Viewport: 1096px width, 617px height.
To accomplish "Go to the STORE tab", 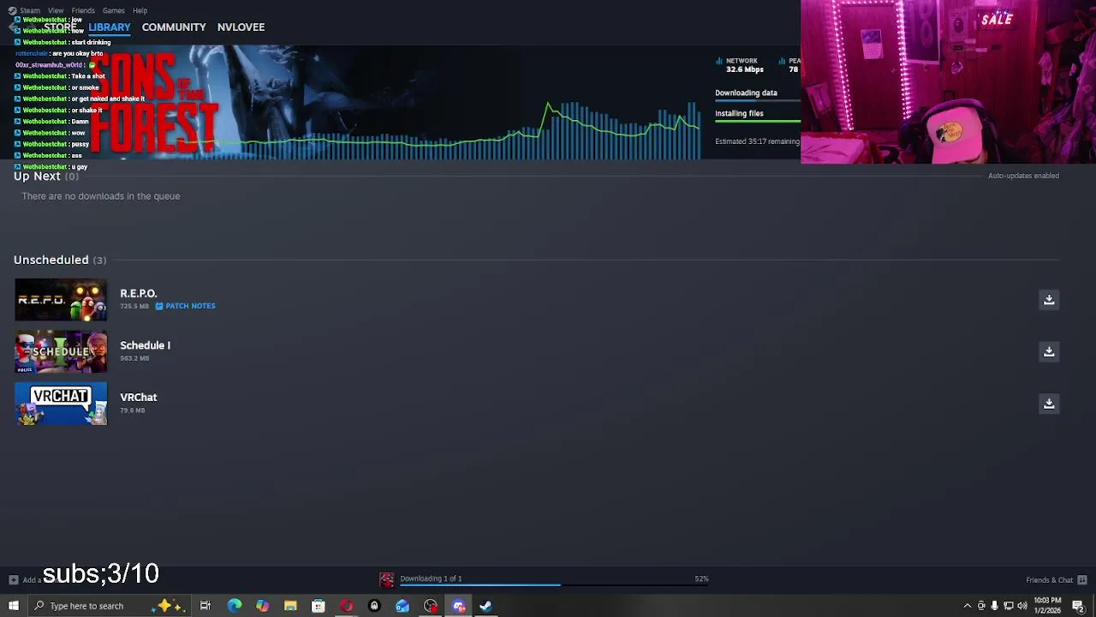I will [60, 27].
